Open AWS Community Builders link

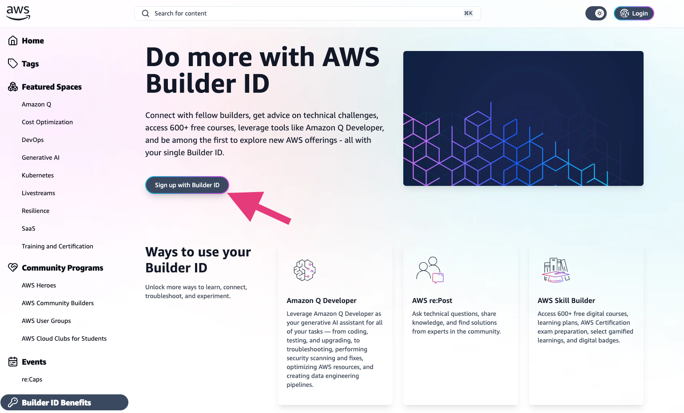click(x=58, y=303)
